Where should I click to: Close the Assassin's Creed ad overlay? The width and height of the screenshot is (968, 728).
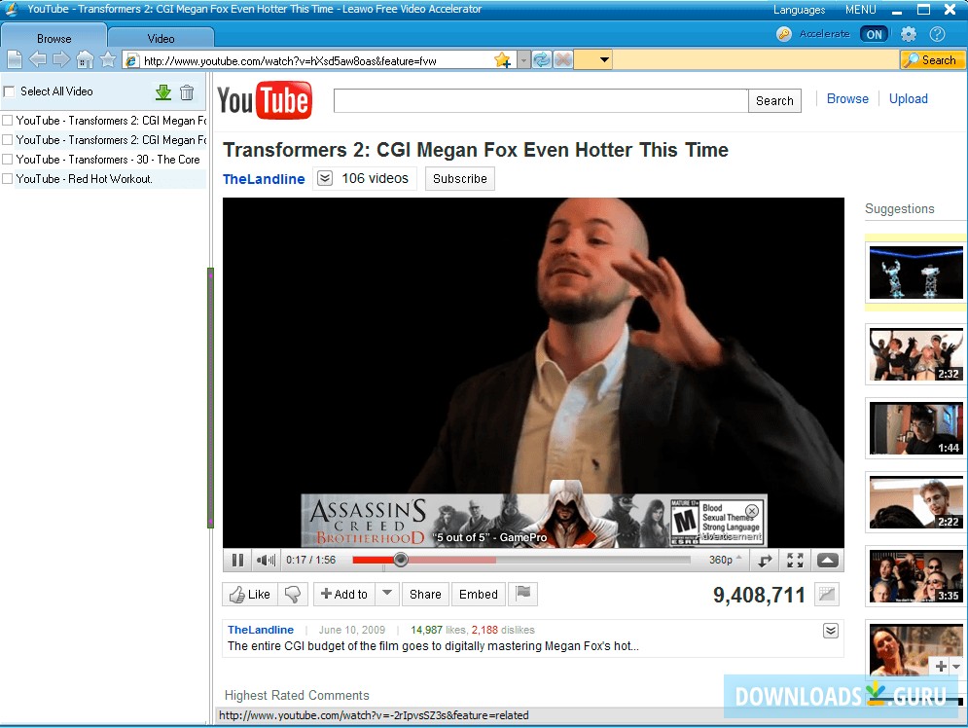click(751, 511)
